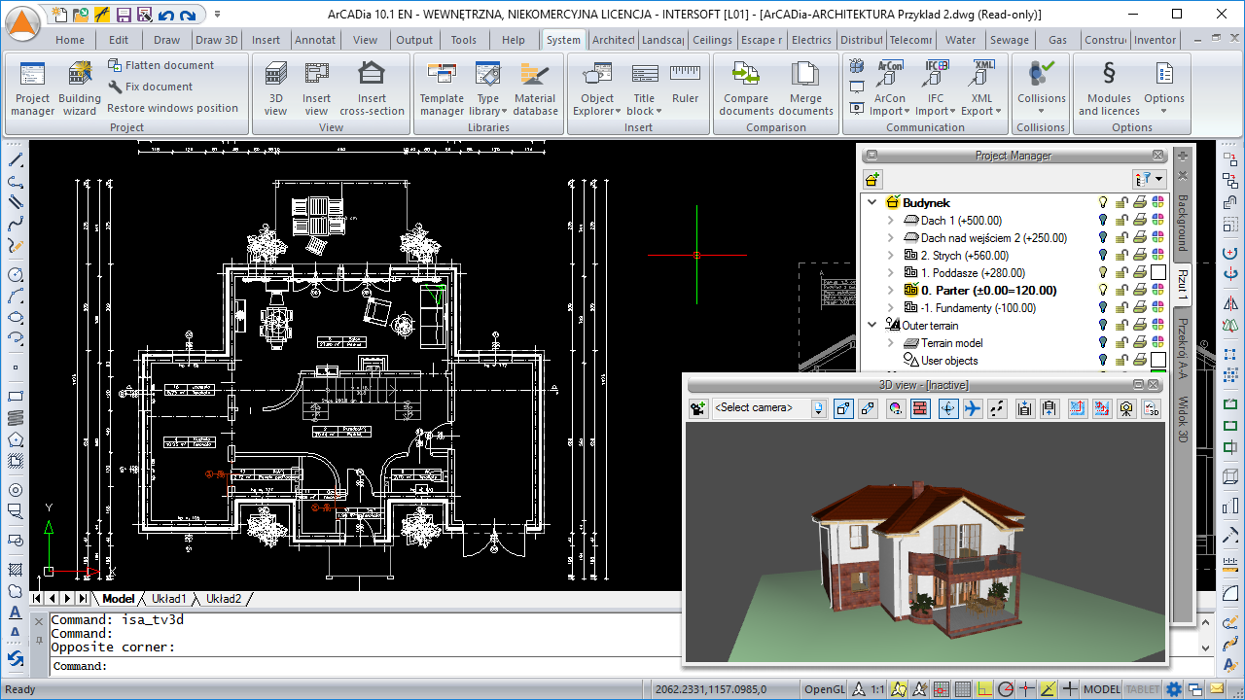Add new camera in 3D view toolbar
This screenshot has height=700, width=1245.
pyautogui.click(x=697, y=409)
